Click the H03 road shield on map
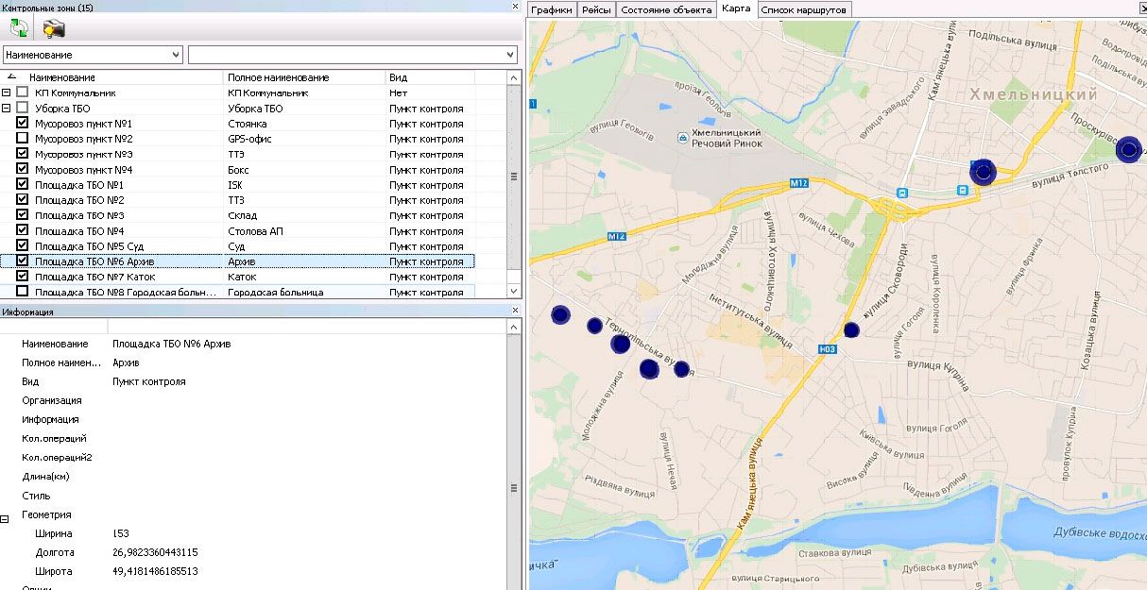 (828, 349)
